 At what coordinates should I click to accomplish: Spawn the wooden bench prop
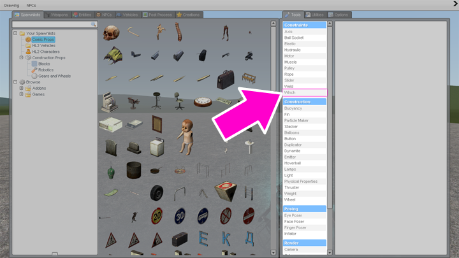pos(249,78)
